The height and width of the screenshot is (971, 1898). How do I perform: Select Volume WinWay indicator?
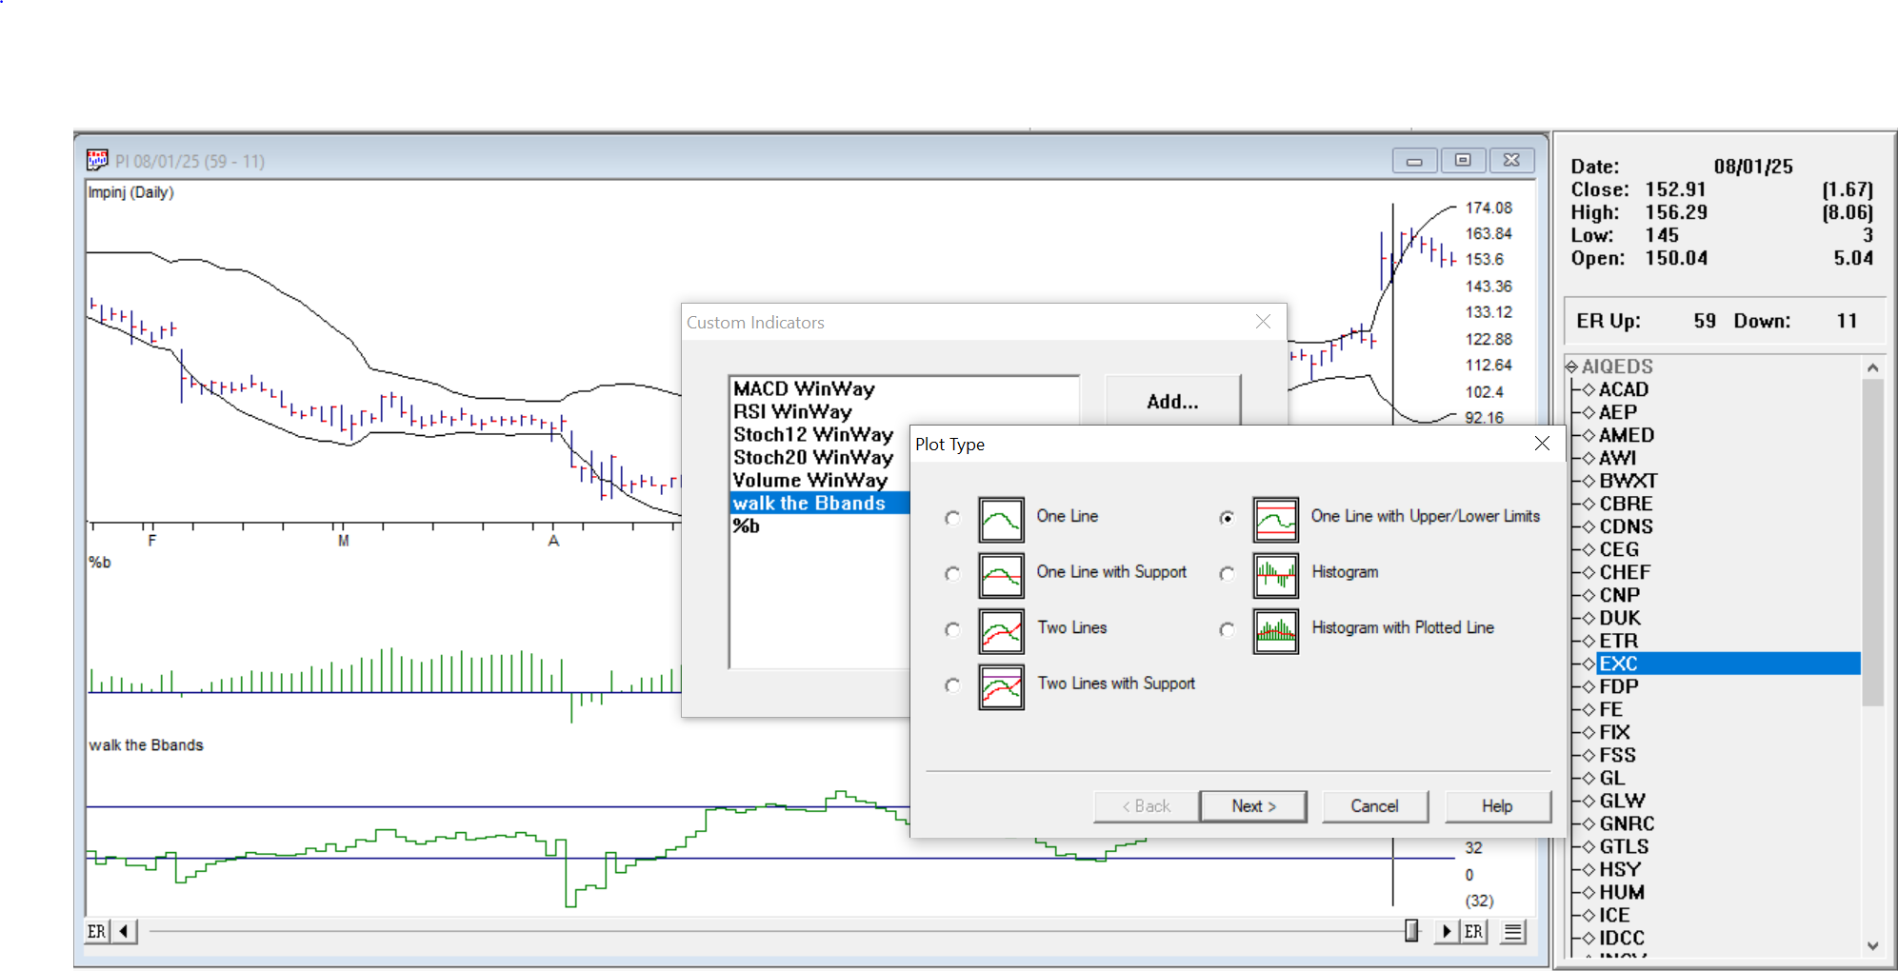pos(809,480)
